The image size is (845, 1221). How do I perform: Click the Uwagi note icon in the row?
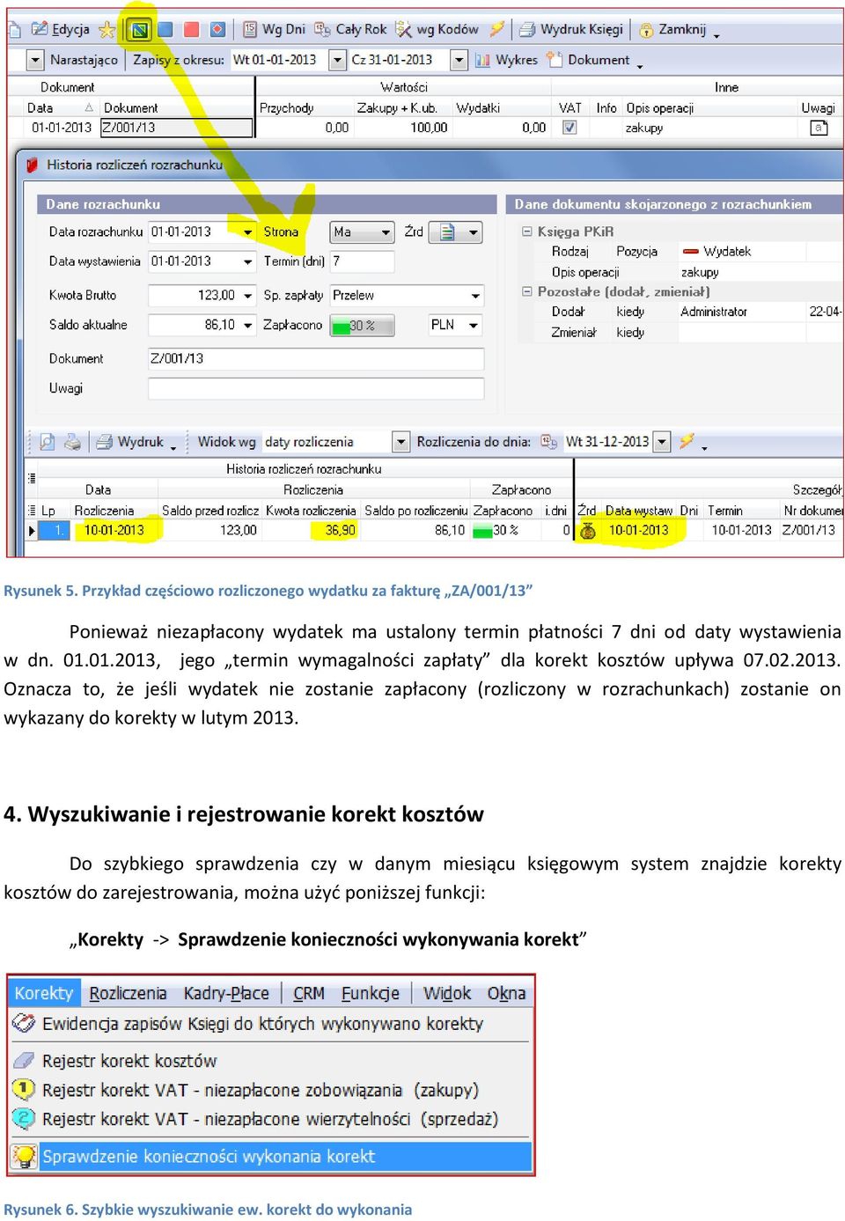[819, 128]
